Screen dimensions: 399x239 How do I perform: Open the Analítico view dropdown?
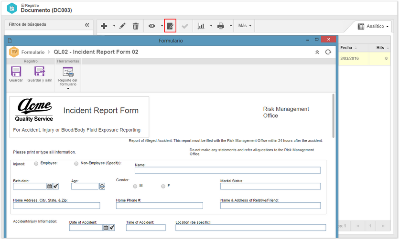(373, 26)
